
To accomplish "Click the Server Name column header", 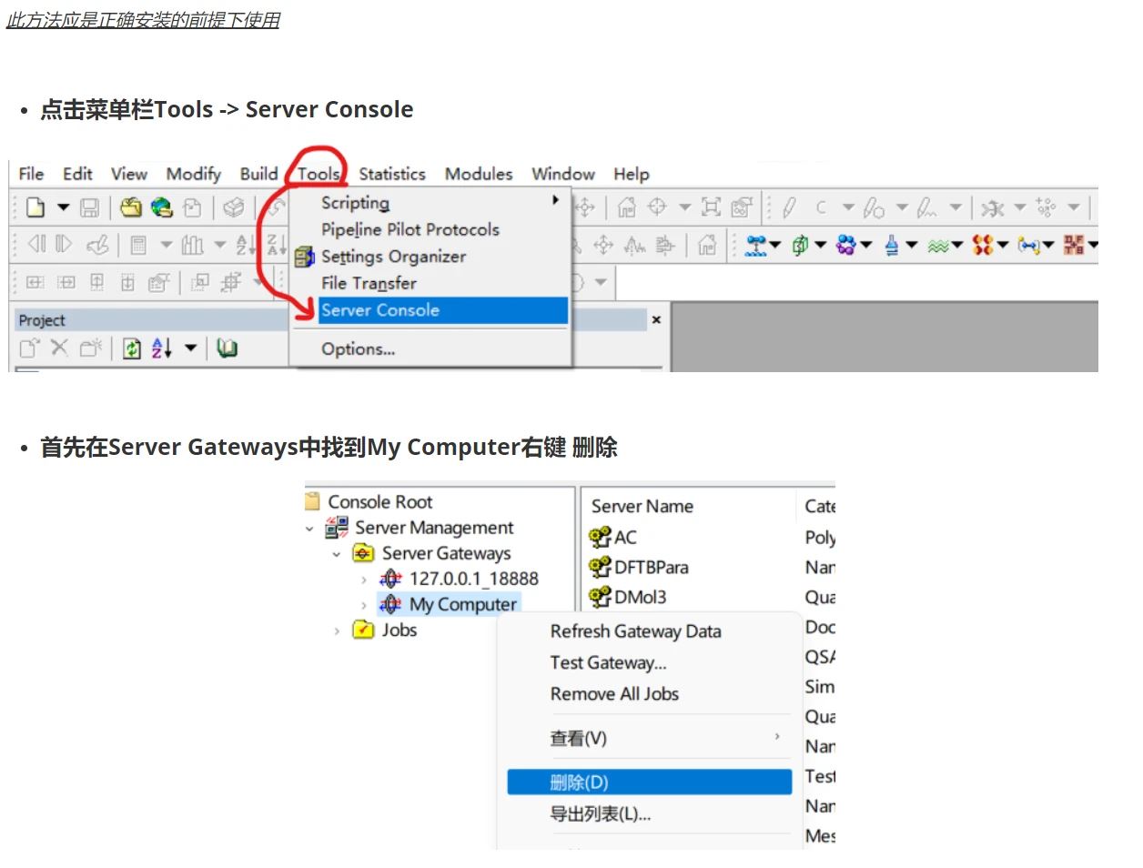I will pyautogui.click(x=642, y=507).
